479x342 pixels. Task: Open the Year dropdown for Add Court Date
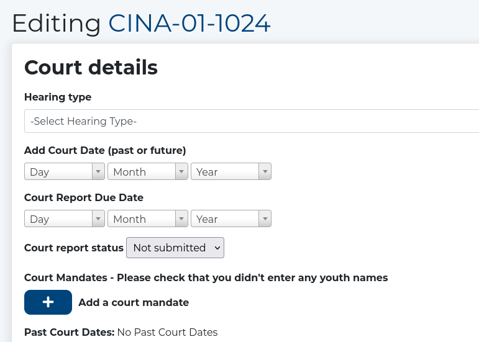(x=231, y=171)
